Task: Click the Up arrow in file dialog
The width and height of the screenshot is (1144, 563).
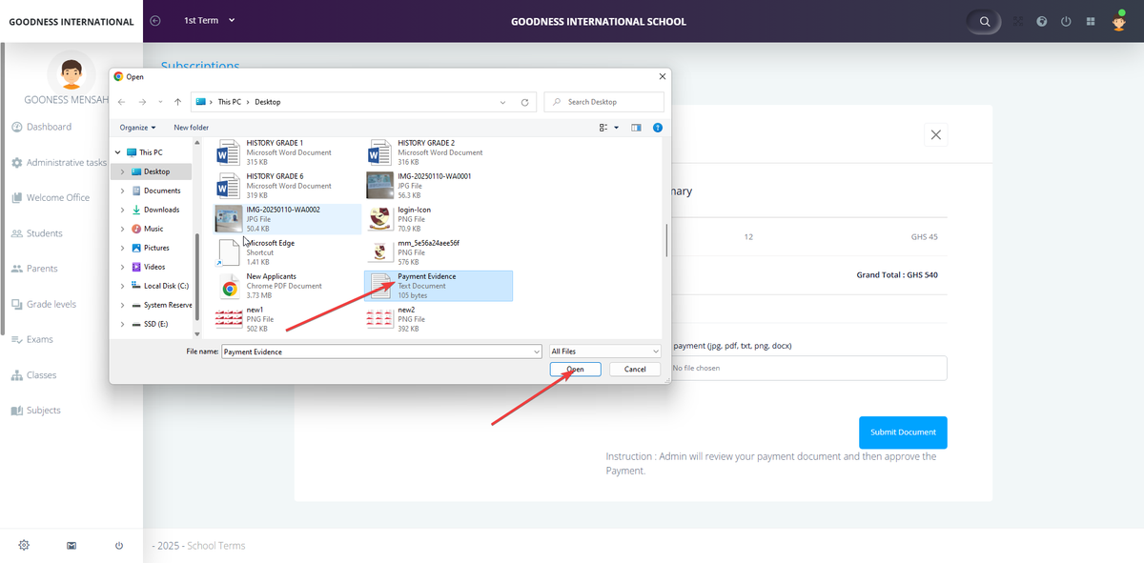Action: [177, 102]
